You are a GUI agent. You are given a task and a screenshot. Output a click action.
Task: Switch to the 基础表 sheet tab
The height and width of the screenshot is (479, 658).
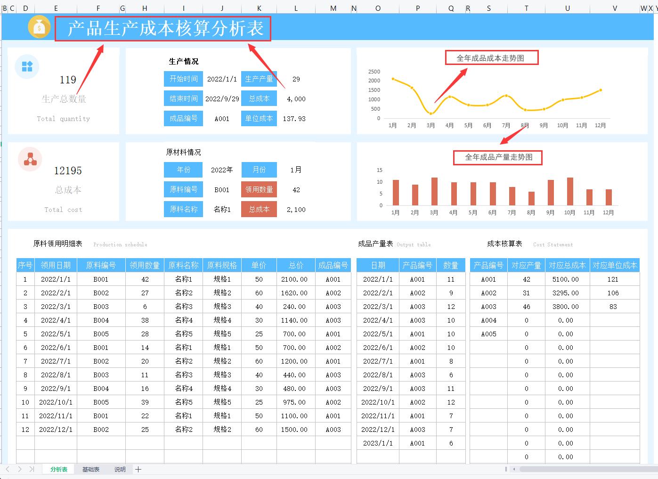click(x=90, y=469)
